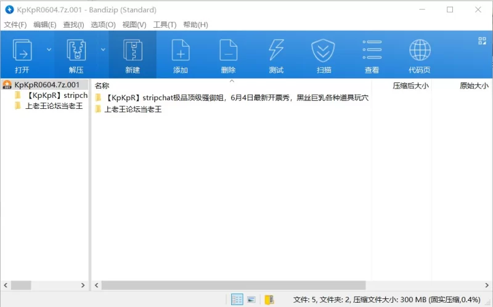Click the 扫描 (Scan) shield icon
This screenshot has width=493, height=307.
pos(323,50)
